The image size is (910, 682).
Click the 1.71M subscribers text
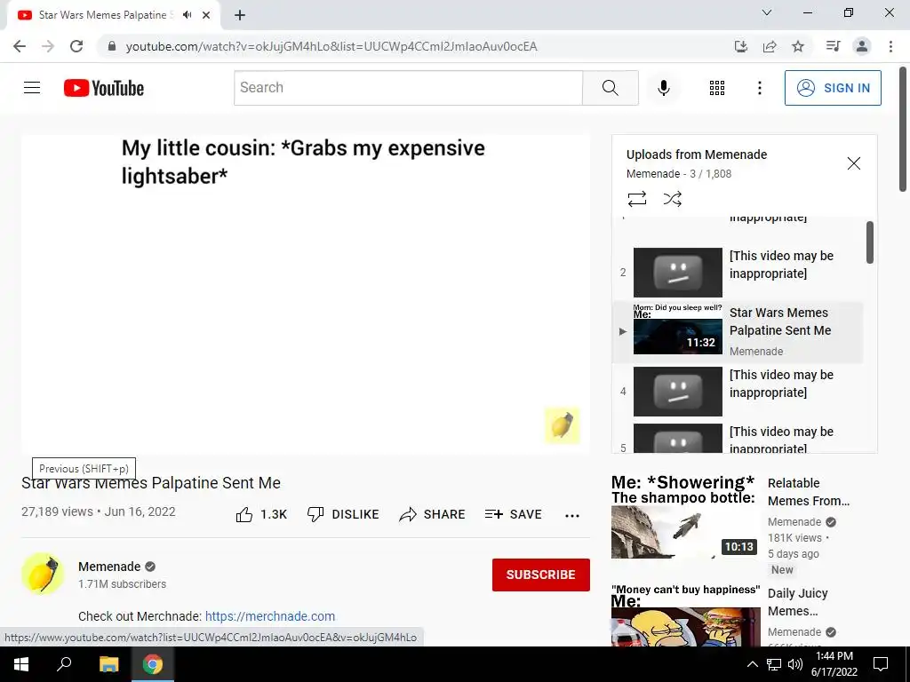point(122,584)
